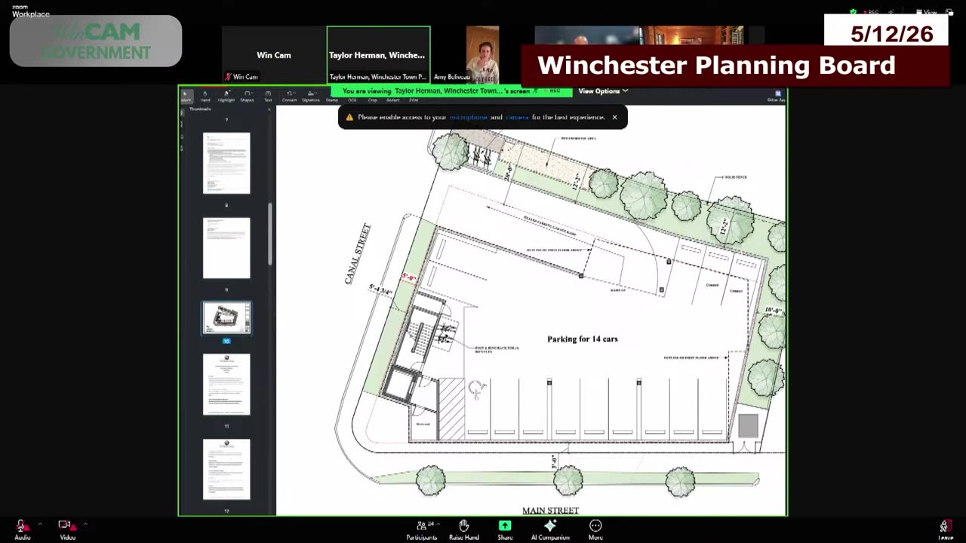Click the 'MAIN STREET' label on the plan
Viewport: 966px width, 543px height.
point(550,511)
